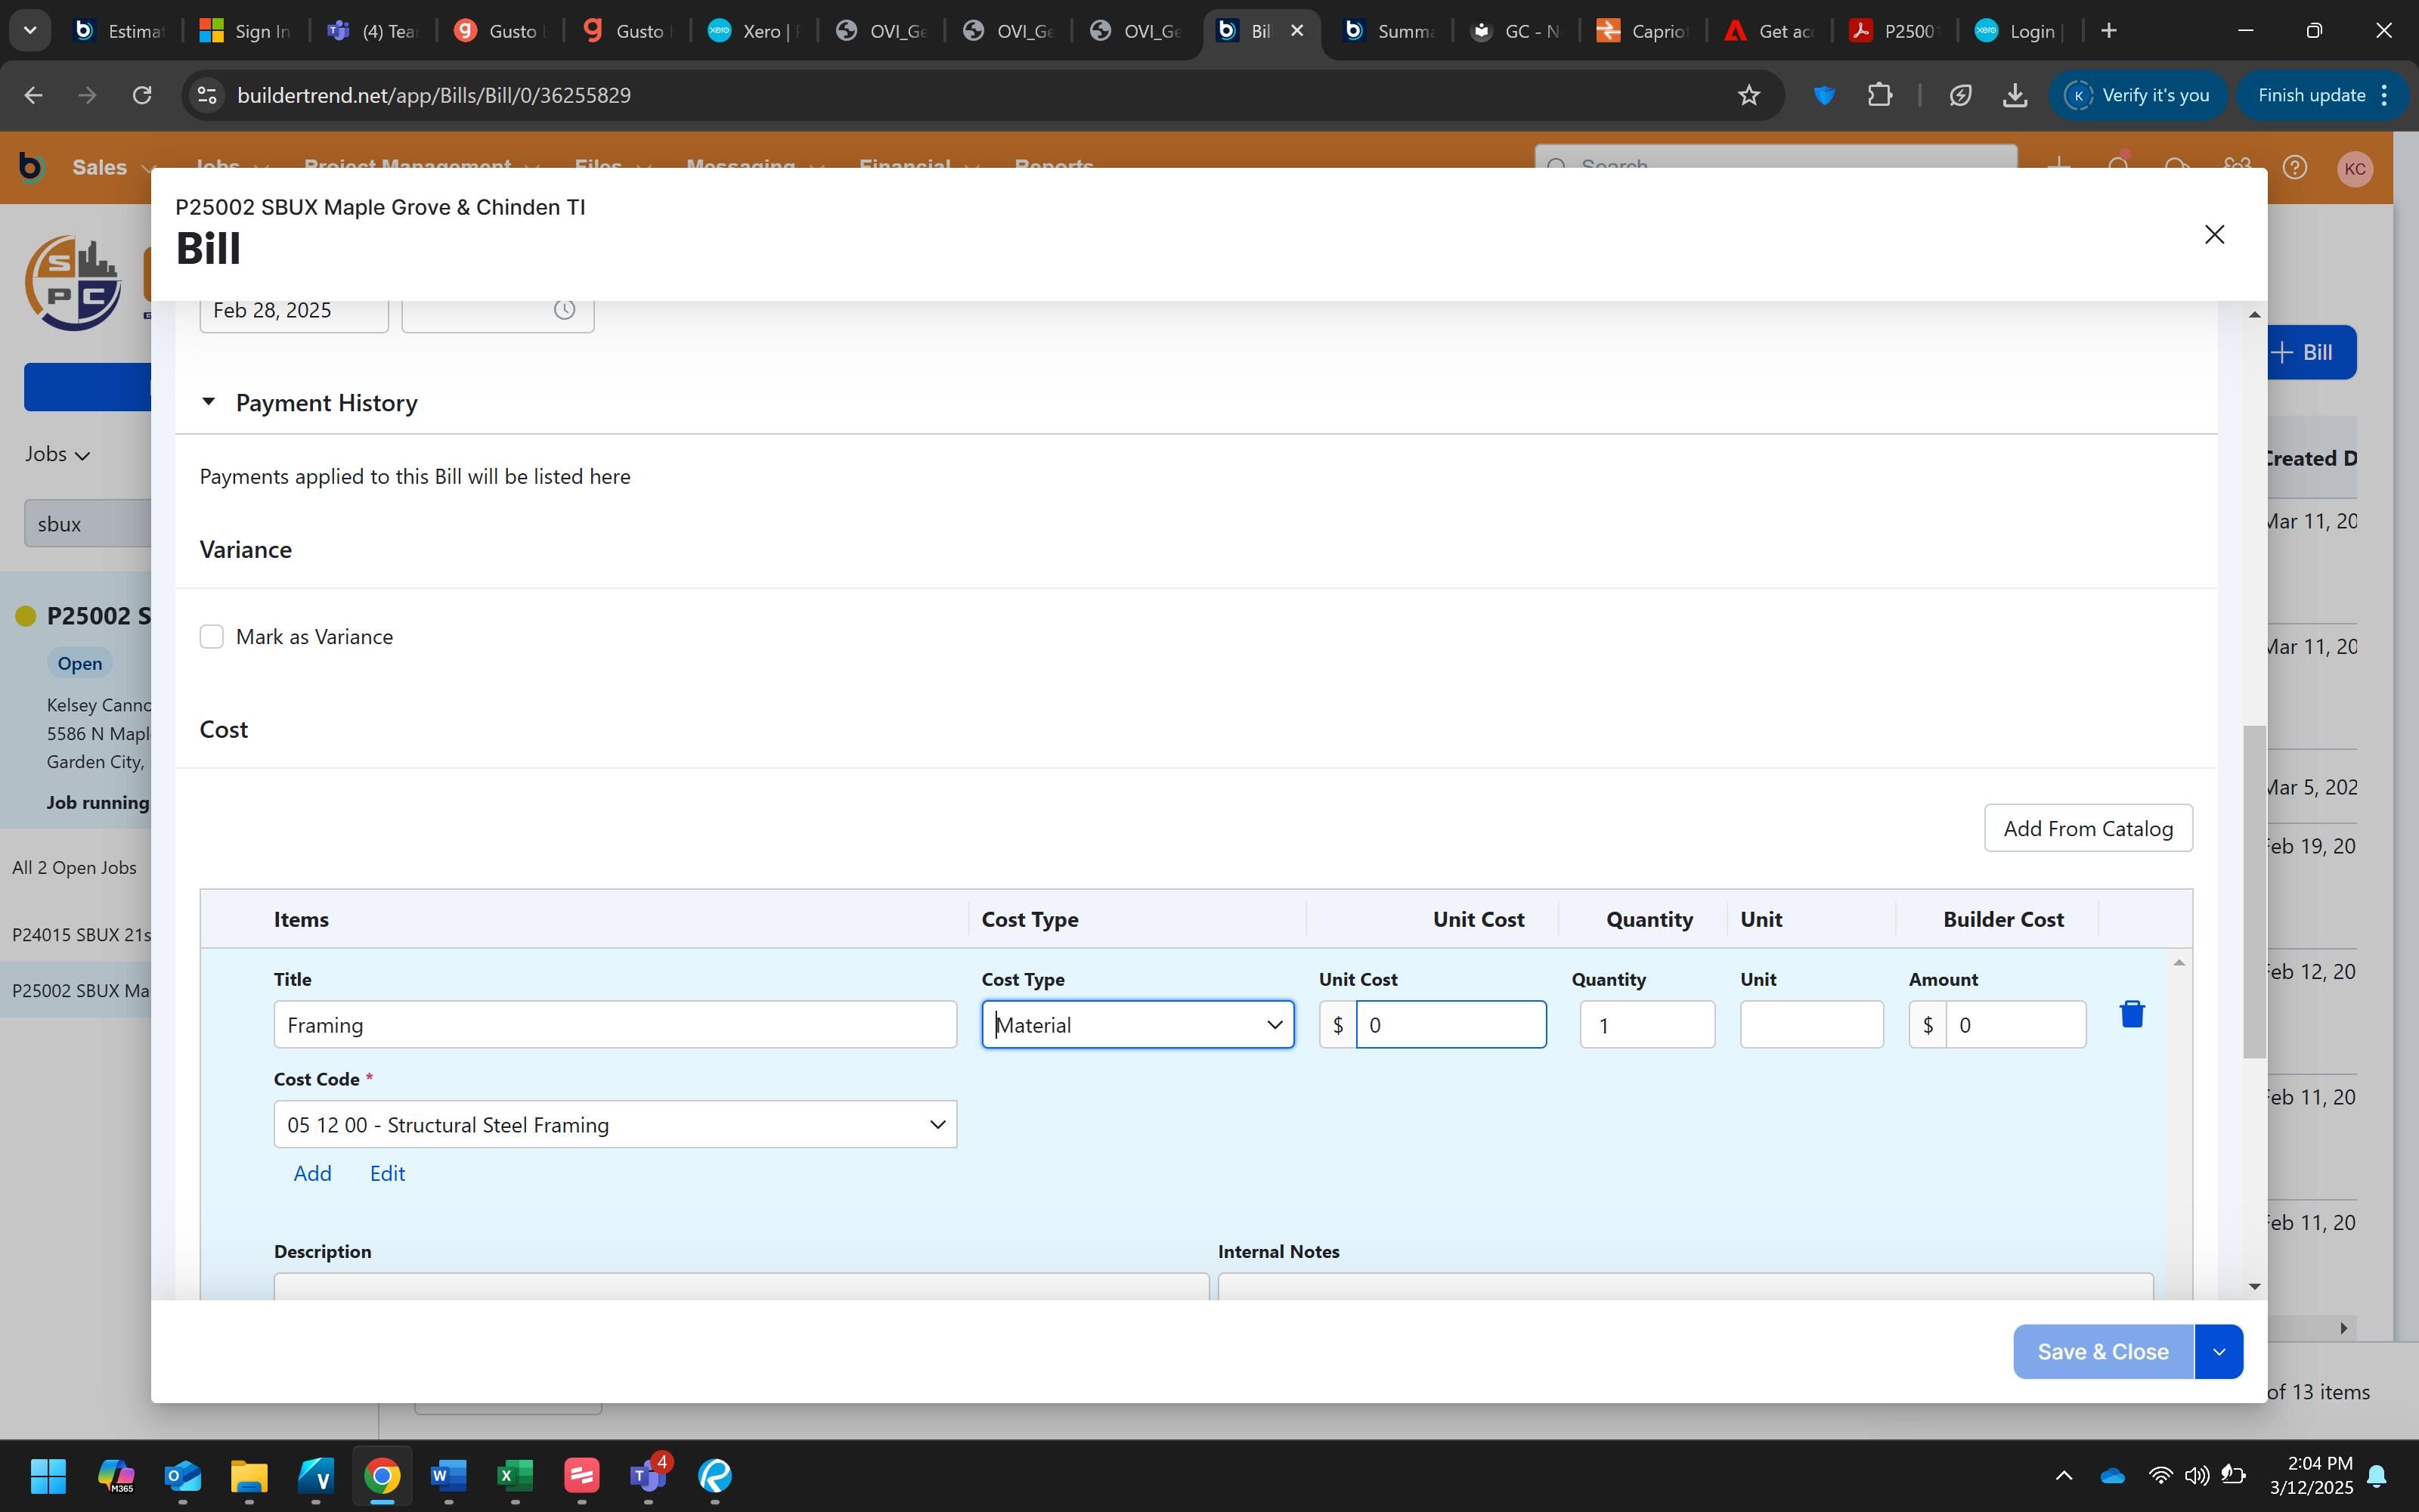Collapse the Payment History section
Viewport: 2419px width, 1512px height.
[208, 402]
